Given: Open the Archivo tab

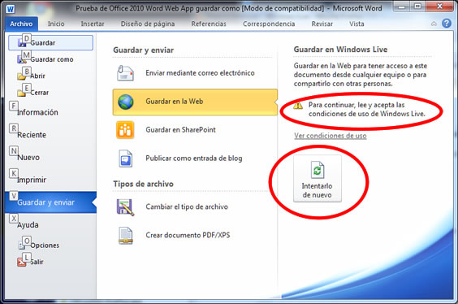Looking at the screenshot, I should pyautogui.click(x=21, y=24).
